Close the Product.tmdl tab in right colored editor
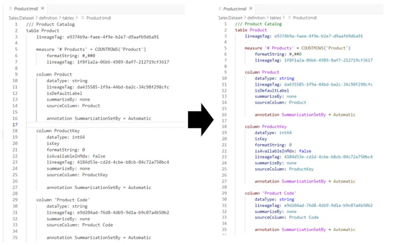Screen dimensions: 398x245 click(x=251, y=8)
